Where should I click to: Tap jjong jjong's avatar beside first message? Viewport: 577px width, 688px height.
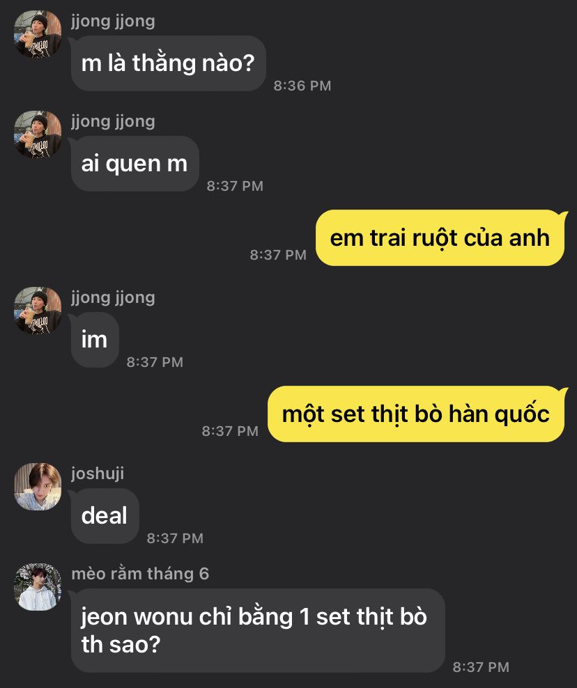(x=38, y=34)
